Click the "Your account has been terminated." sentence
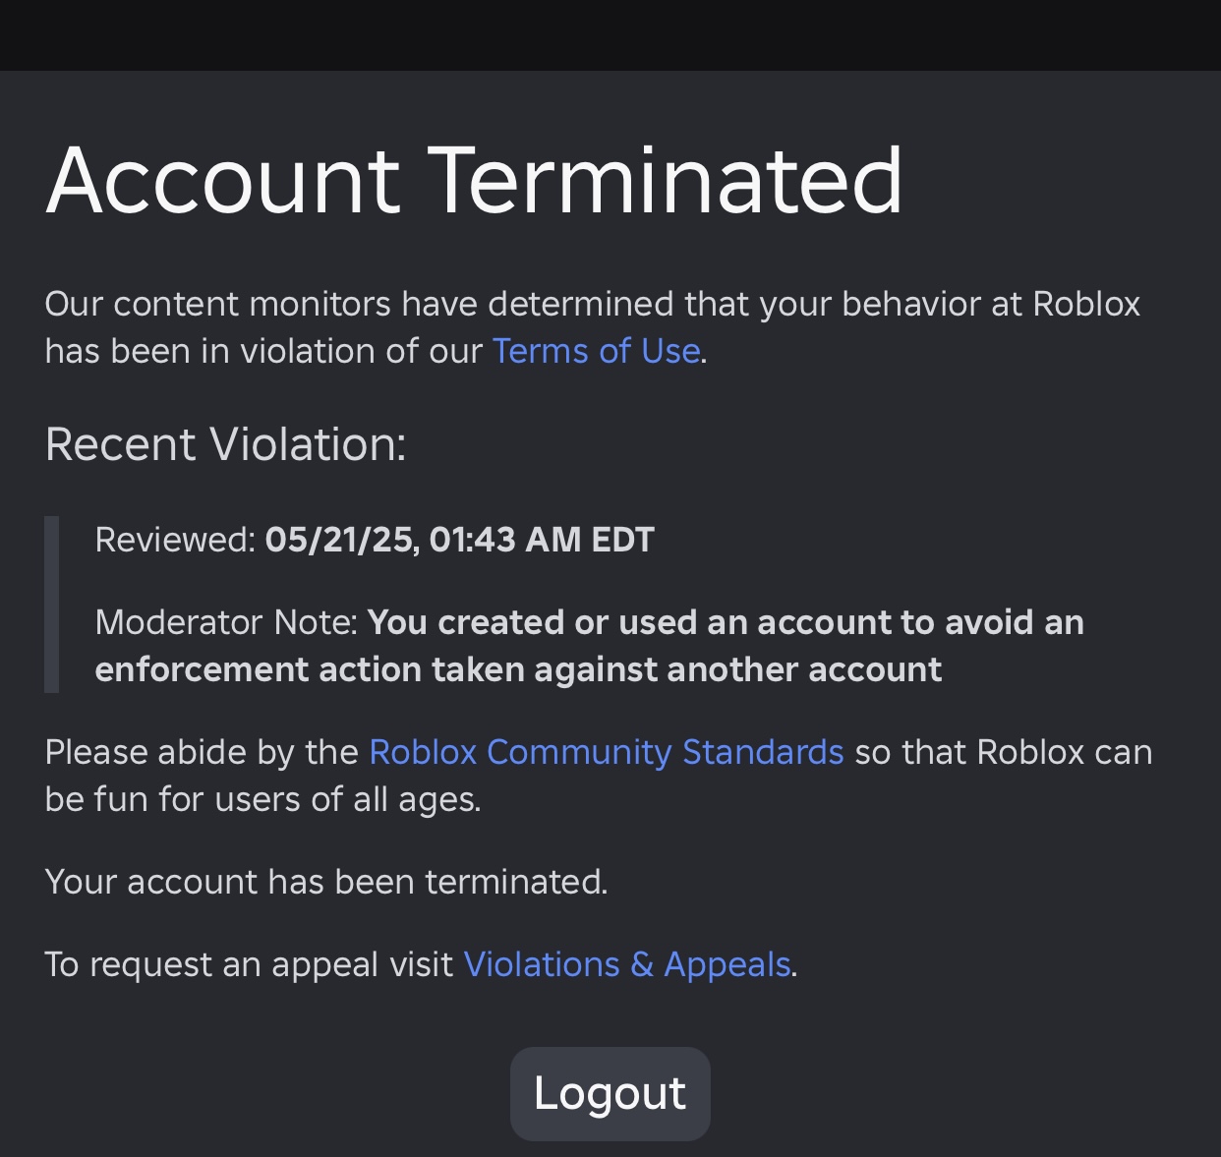 (x=326, y=882)
